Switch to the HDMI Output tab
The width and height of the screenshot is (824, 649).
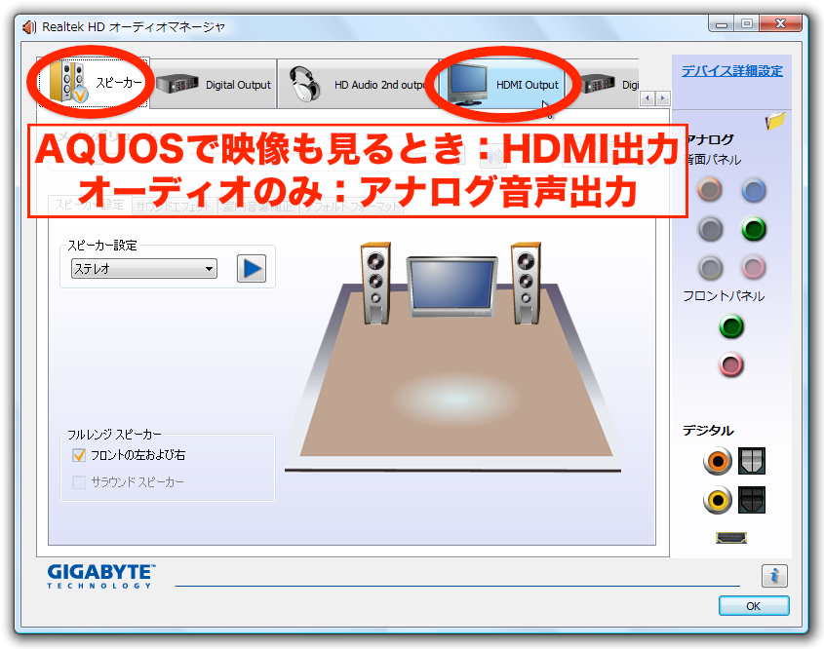click(x=502, y=84)
